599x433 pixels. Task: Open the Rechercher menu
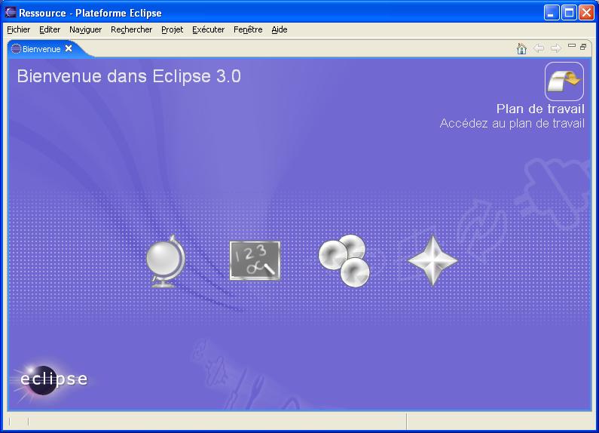(x=131, y=29)
